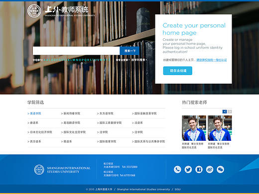
Task: Click 上海外国语大学 in the copyright bar
Action: (104, 189)
